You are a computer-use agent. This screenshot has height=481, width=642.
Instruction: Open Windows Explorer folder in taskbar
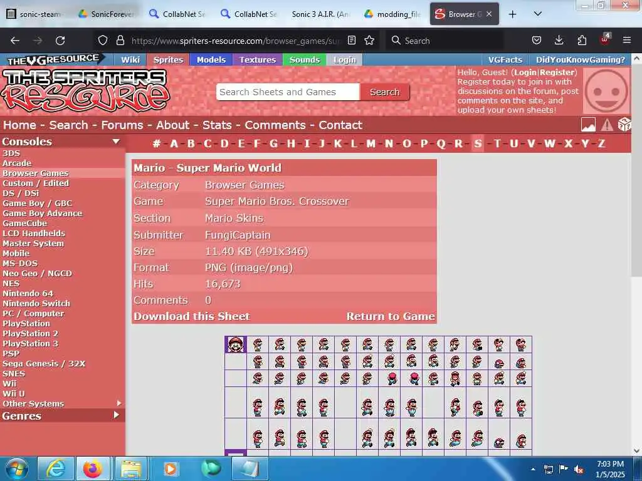click(130, 468)
